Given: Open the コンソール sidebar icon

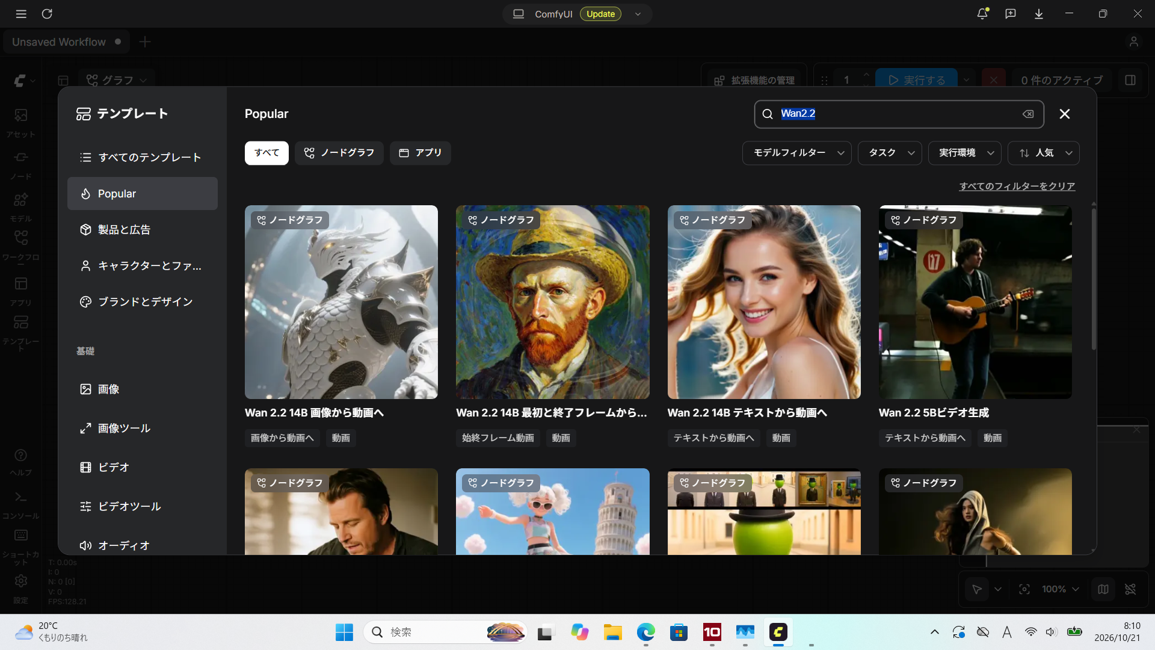Looking at the screenshot, I should pos(21,504).
